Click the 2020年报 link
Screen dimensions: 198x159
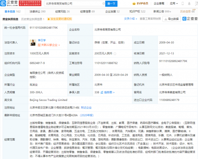(87, 115)
